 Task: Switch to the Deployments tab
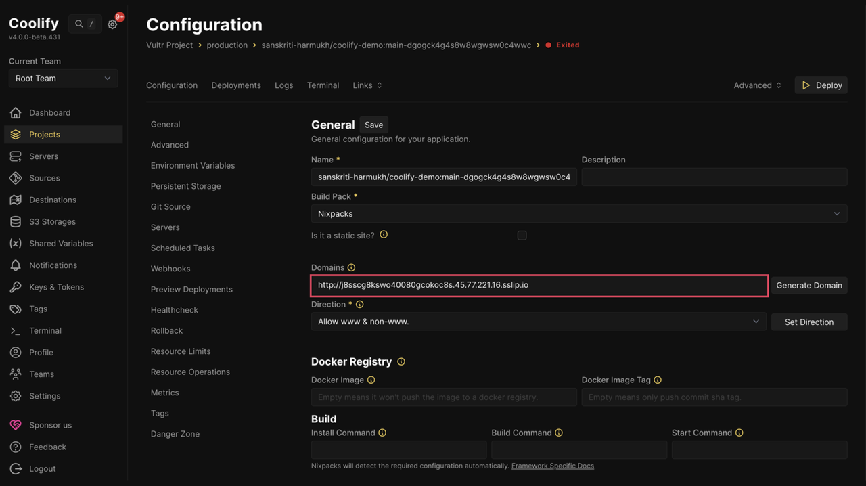point(235,85)
